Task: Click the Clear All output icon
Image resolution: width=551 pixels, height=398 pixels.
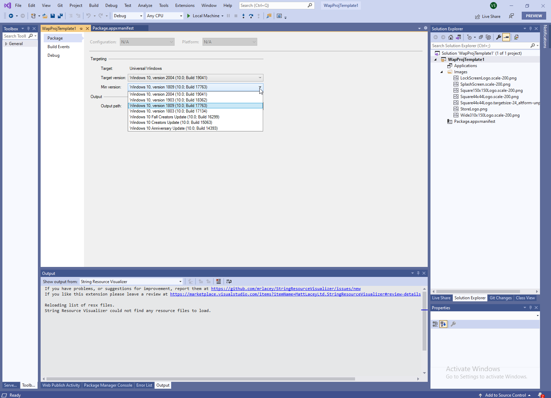Action: pos(219,281)
